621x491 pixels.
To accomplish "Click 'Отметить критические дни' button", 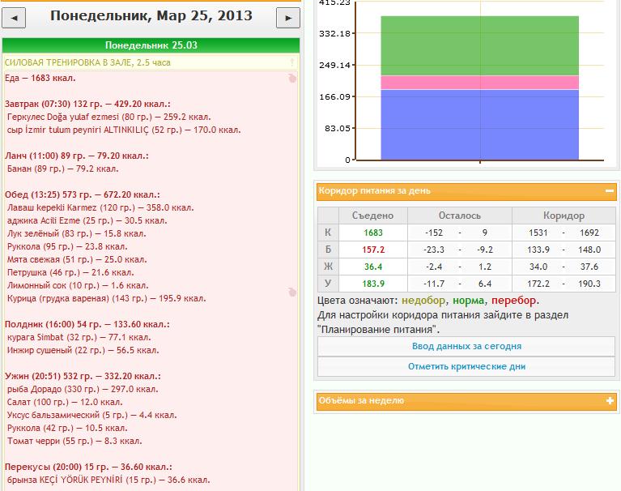I will tap(466, 366).
